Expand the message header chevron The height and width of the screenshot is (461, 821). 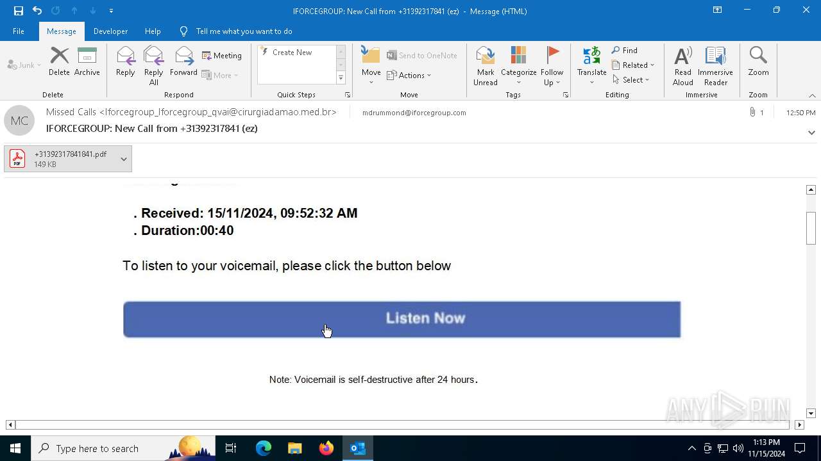[811, 133]
